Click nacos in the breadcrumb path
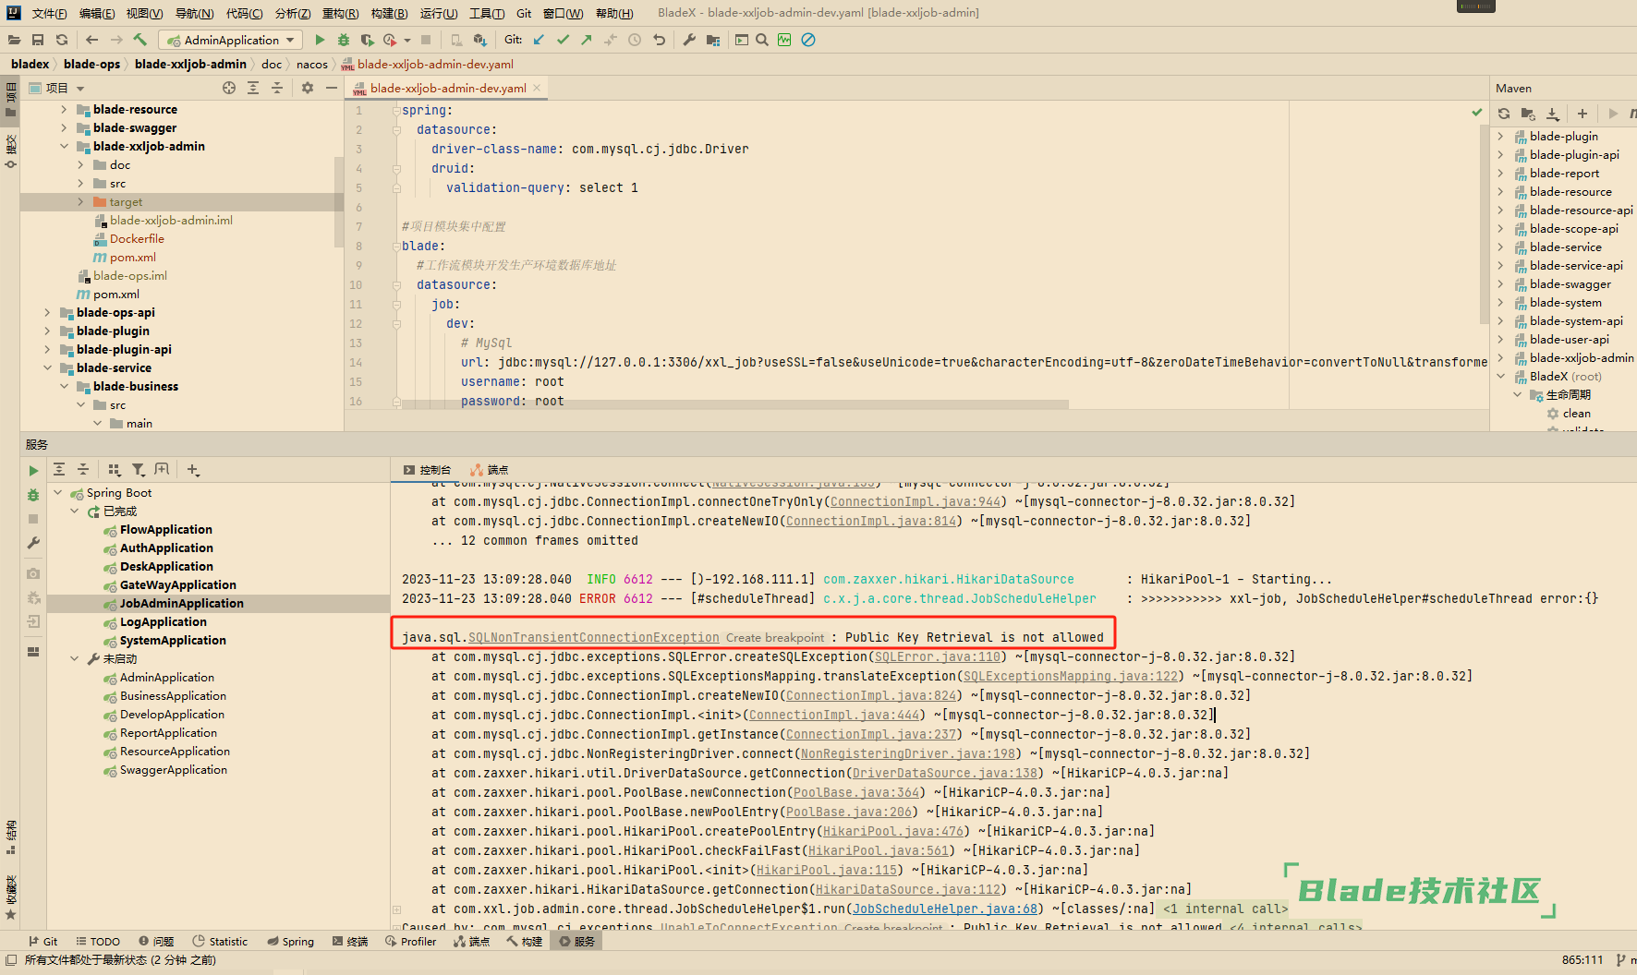The width and height of the screenshot is (1637, 975). click(x=311, y=64)
